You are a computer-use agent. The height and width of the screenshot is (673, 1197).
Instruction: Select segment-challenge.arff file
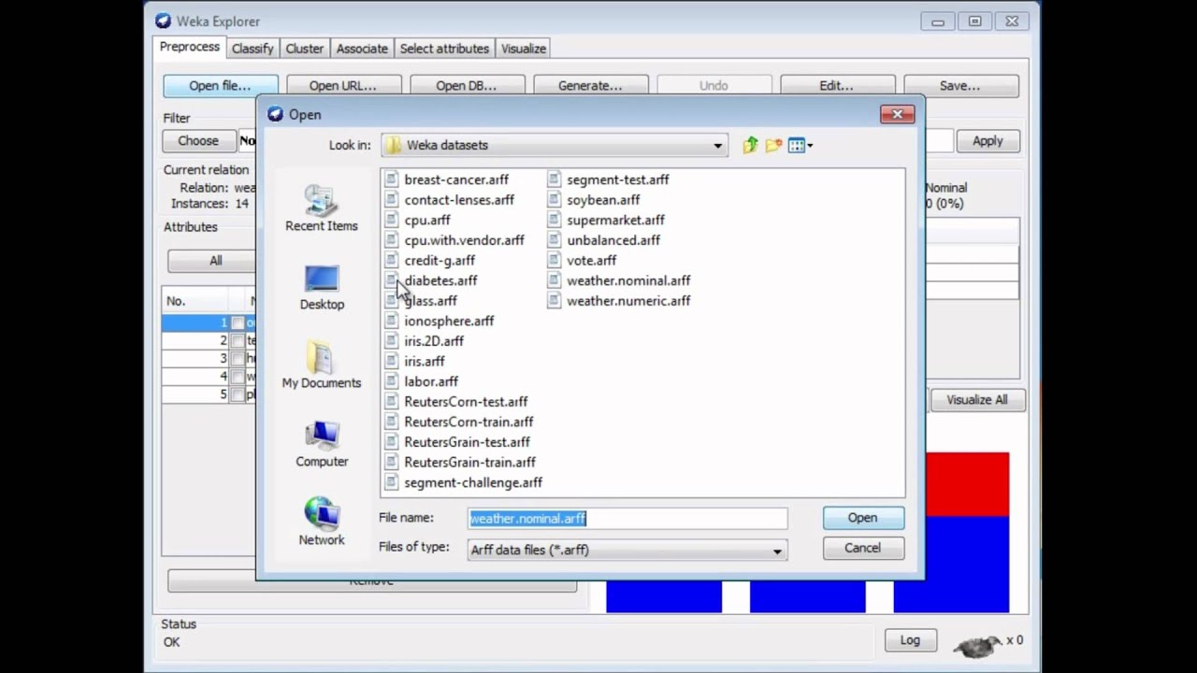click(x=473, y=482)
